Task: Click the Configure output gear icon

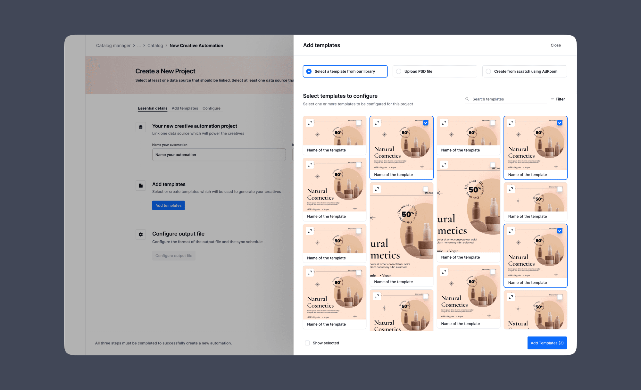Action: tap(141, 234)
